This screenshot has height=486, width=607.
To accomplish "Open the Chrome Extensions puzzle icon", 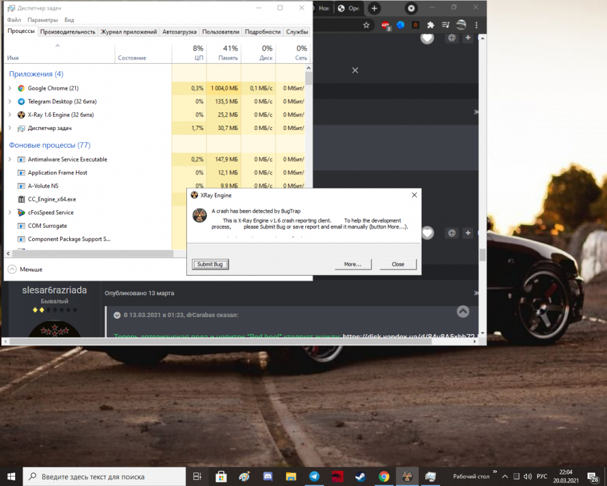I will [x=430, y=26].
